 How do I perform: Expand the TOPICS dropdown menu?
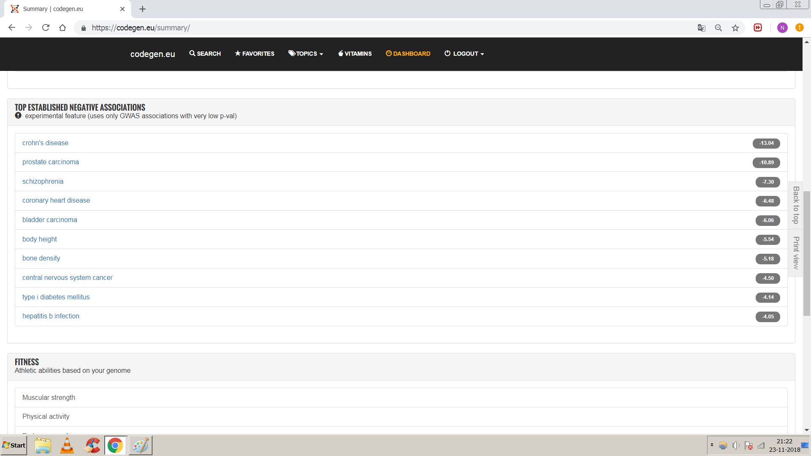(306, 54)
